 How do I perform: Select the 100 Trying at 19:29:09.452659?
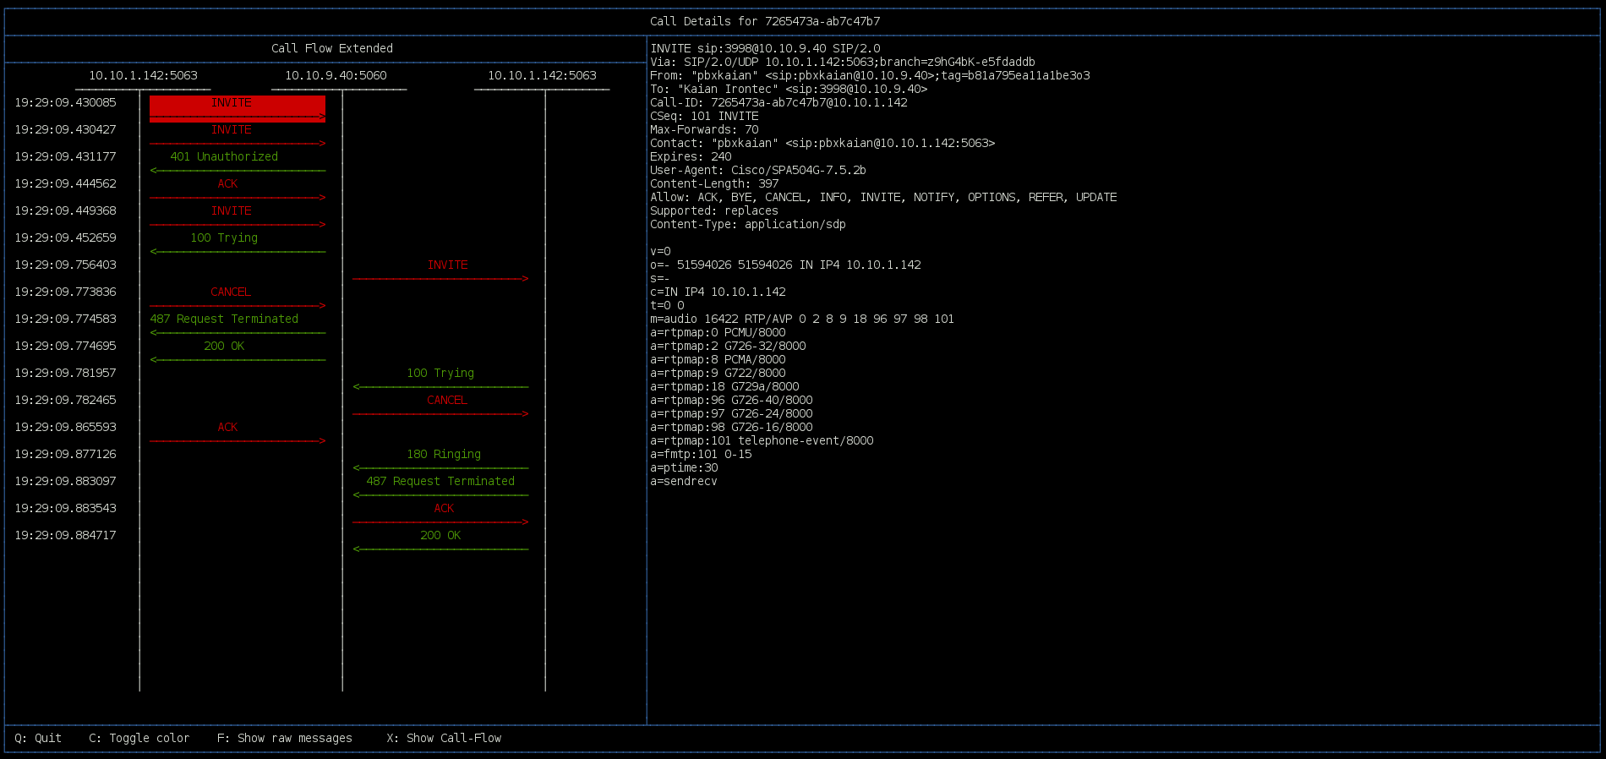(224, 238)
